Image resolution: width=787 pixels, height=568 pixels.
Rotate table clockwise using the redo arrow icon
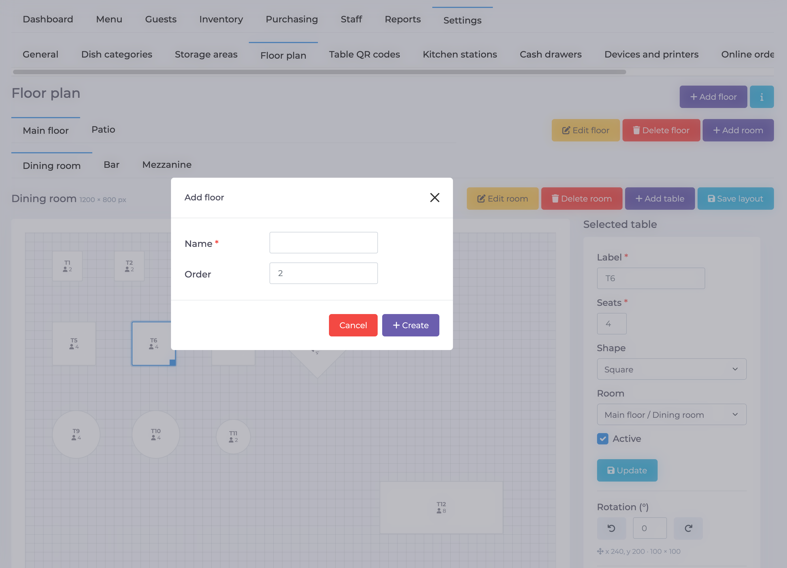click(x=688, y=528)
